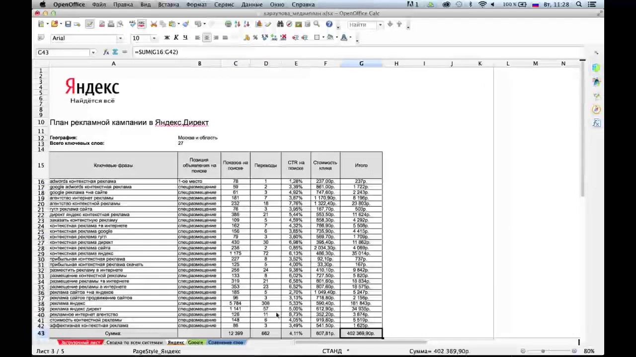This screenshot has height=357, width=636.
Task: Select column G header
Action: tap(361, 63)
